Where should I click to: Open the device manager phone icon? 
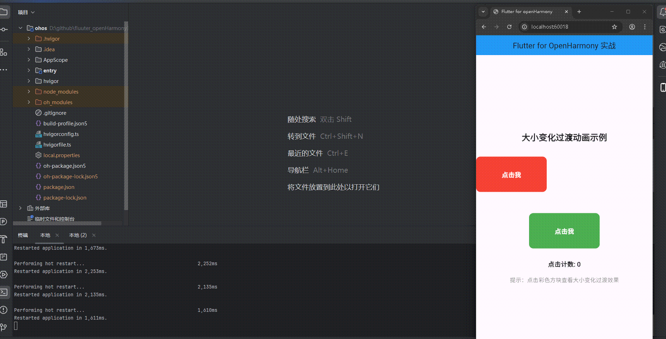[x=663, y=87]
